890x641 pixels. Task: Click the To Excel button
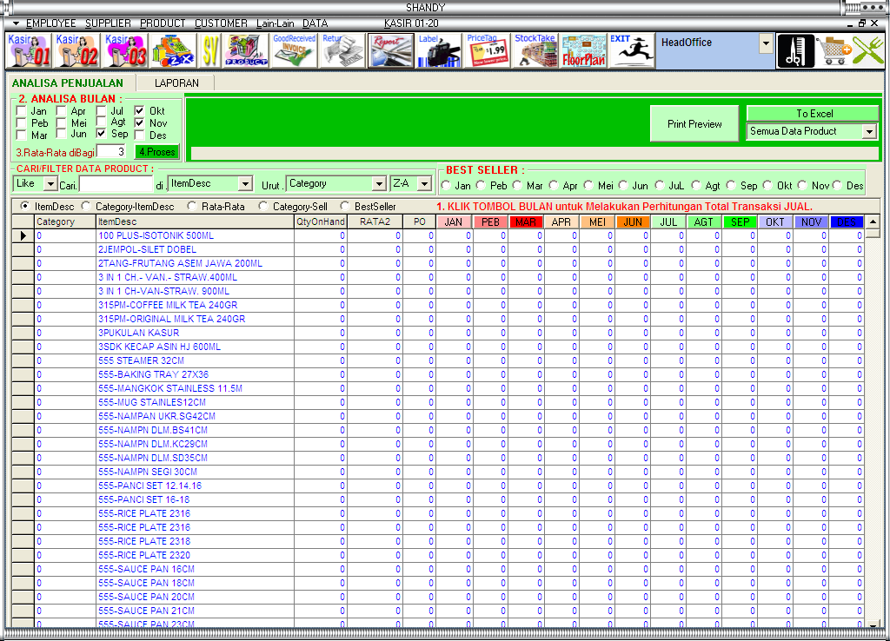[x=814, y=114]
